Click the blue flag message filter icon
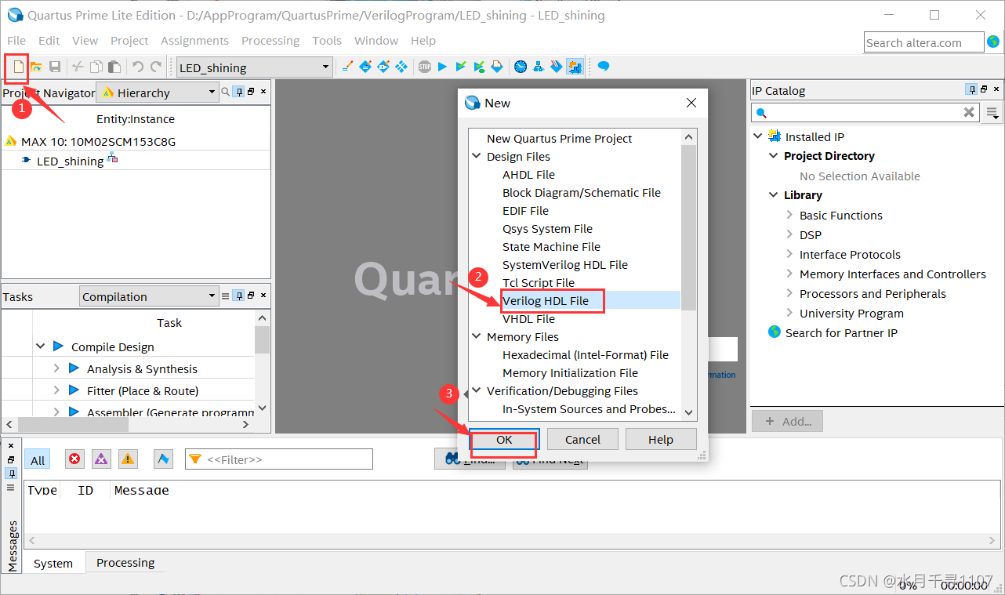 163,459
